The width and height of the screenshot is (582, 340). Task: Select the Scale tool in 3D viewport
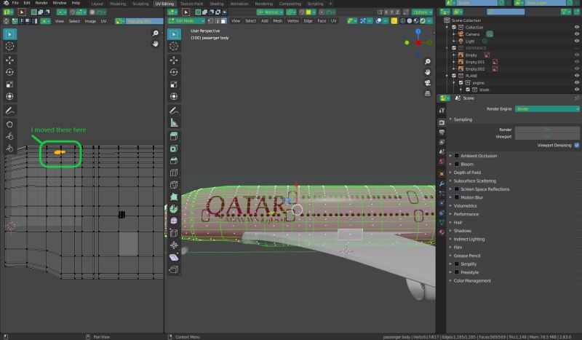pyautogui.click(x=174, y=84)
